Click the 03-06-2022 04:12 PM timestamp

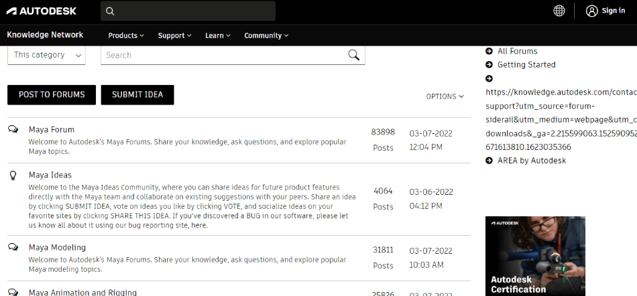pyautogui.click(x=431, y=199)
